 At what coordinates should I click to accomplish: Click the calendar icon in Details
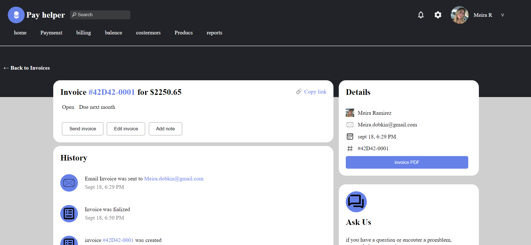(350, 136)
